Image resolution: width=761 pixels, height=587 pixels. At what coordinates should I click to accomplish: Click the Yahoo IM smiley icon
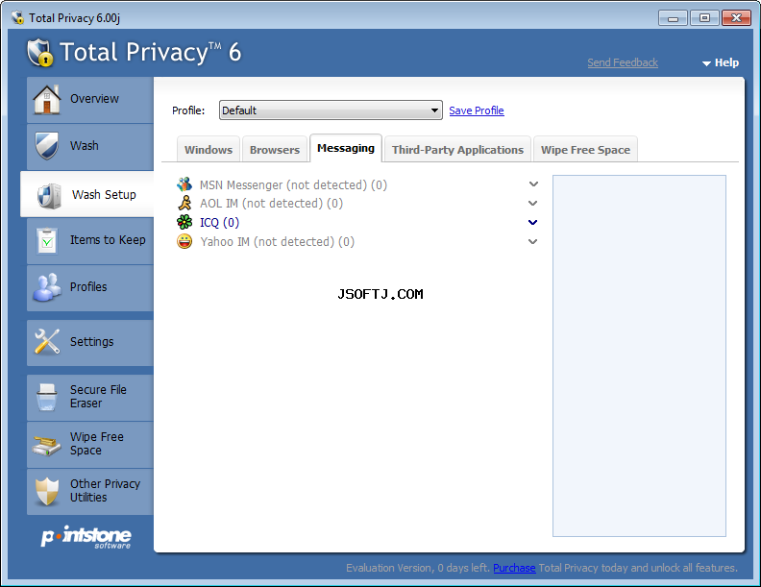coord(184,241)
